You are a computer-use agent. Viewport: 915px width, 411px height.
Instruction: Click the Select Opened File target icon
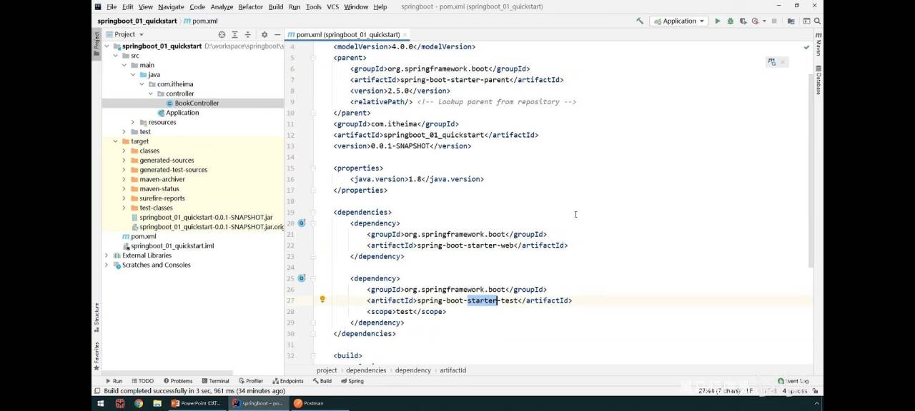point(222,34)
